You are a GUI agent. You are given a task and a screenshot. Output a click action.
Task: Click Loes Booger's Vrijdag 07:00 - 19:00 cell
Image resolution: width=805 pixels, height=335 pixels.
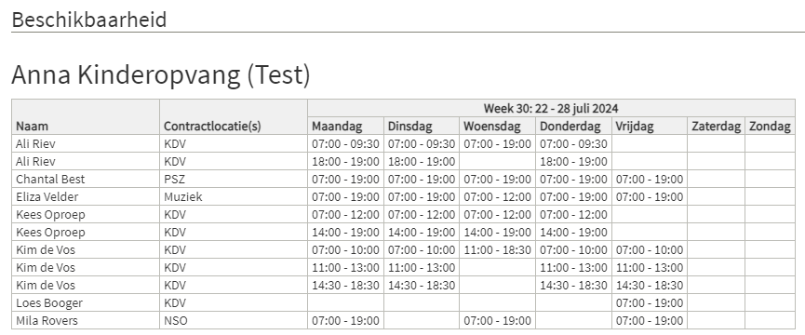(x=650, y=302)
